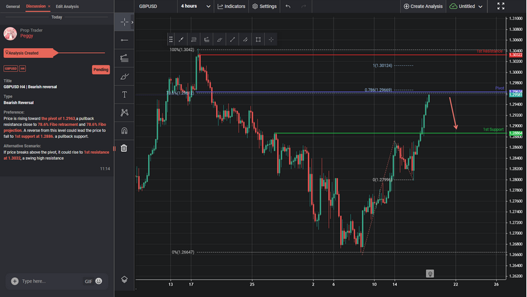Select the rectangle shape tool
Viewport: 527px width, 297px height.
point(258,40)
